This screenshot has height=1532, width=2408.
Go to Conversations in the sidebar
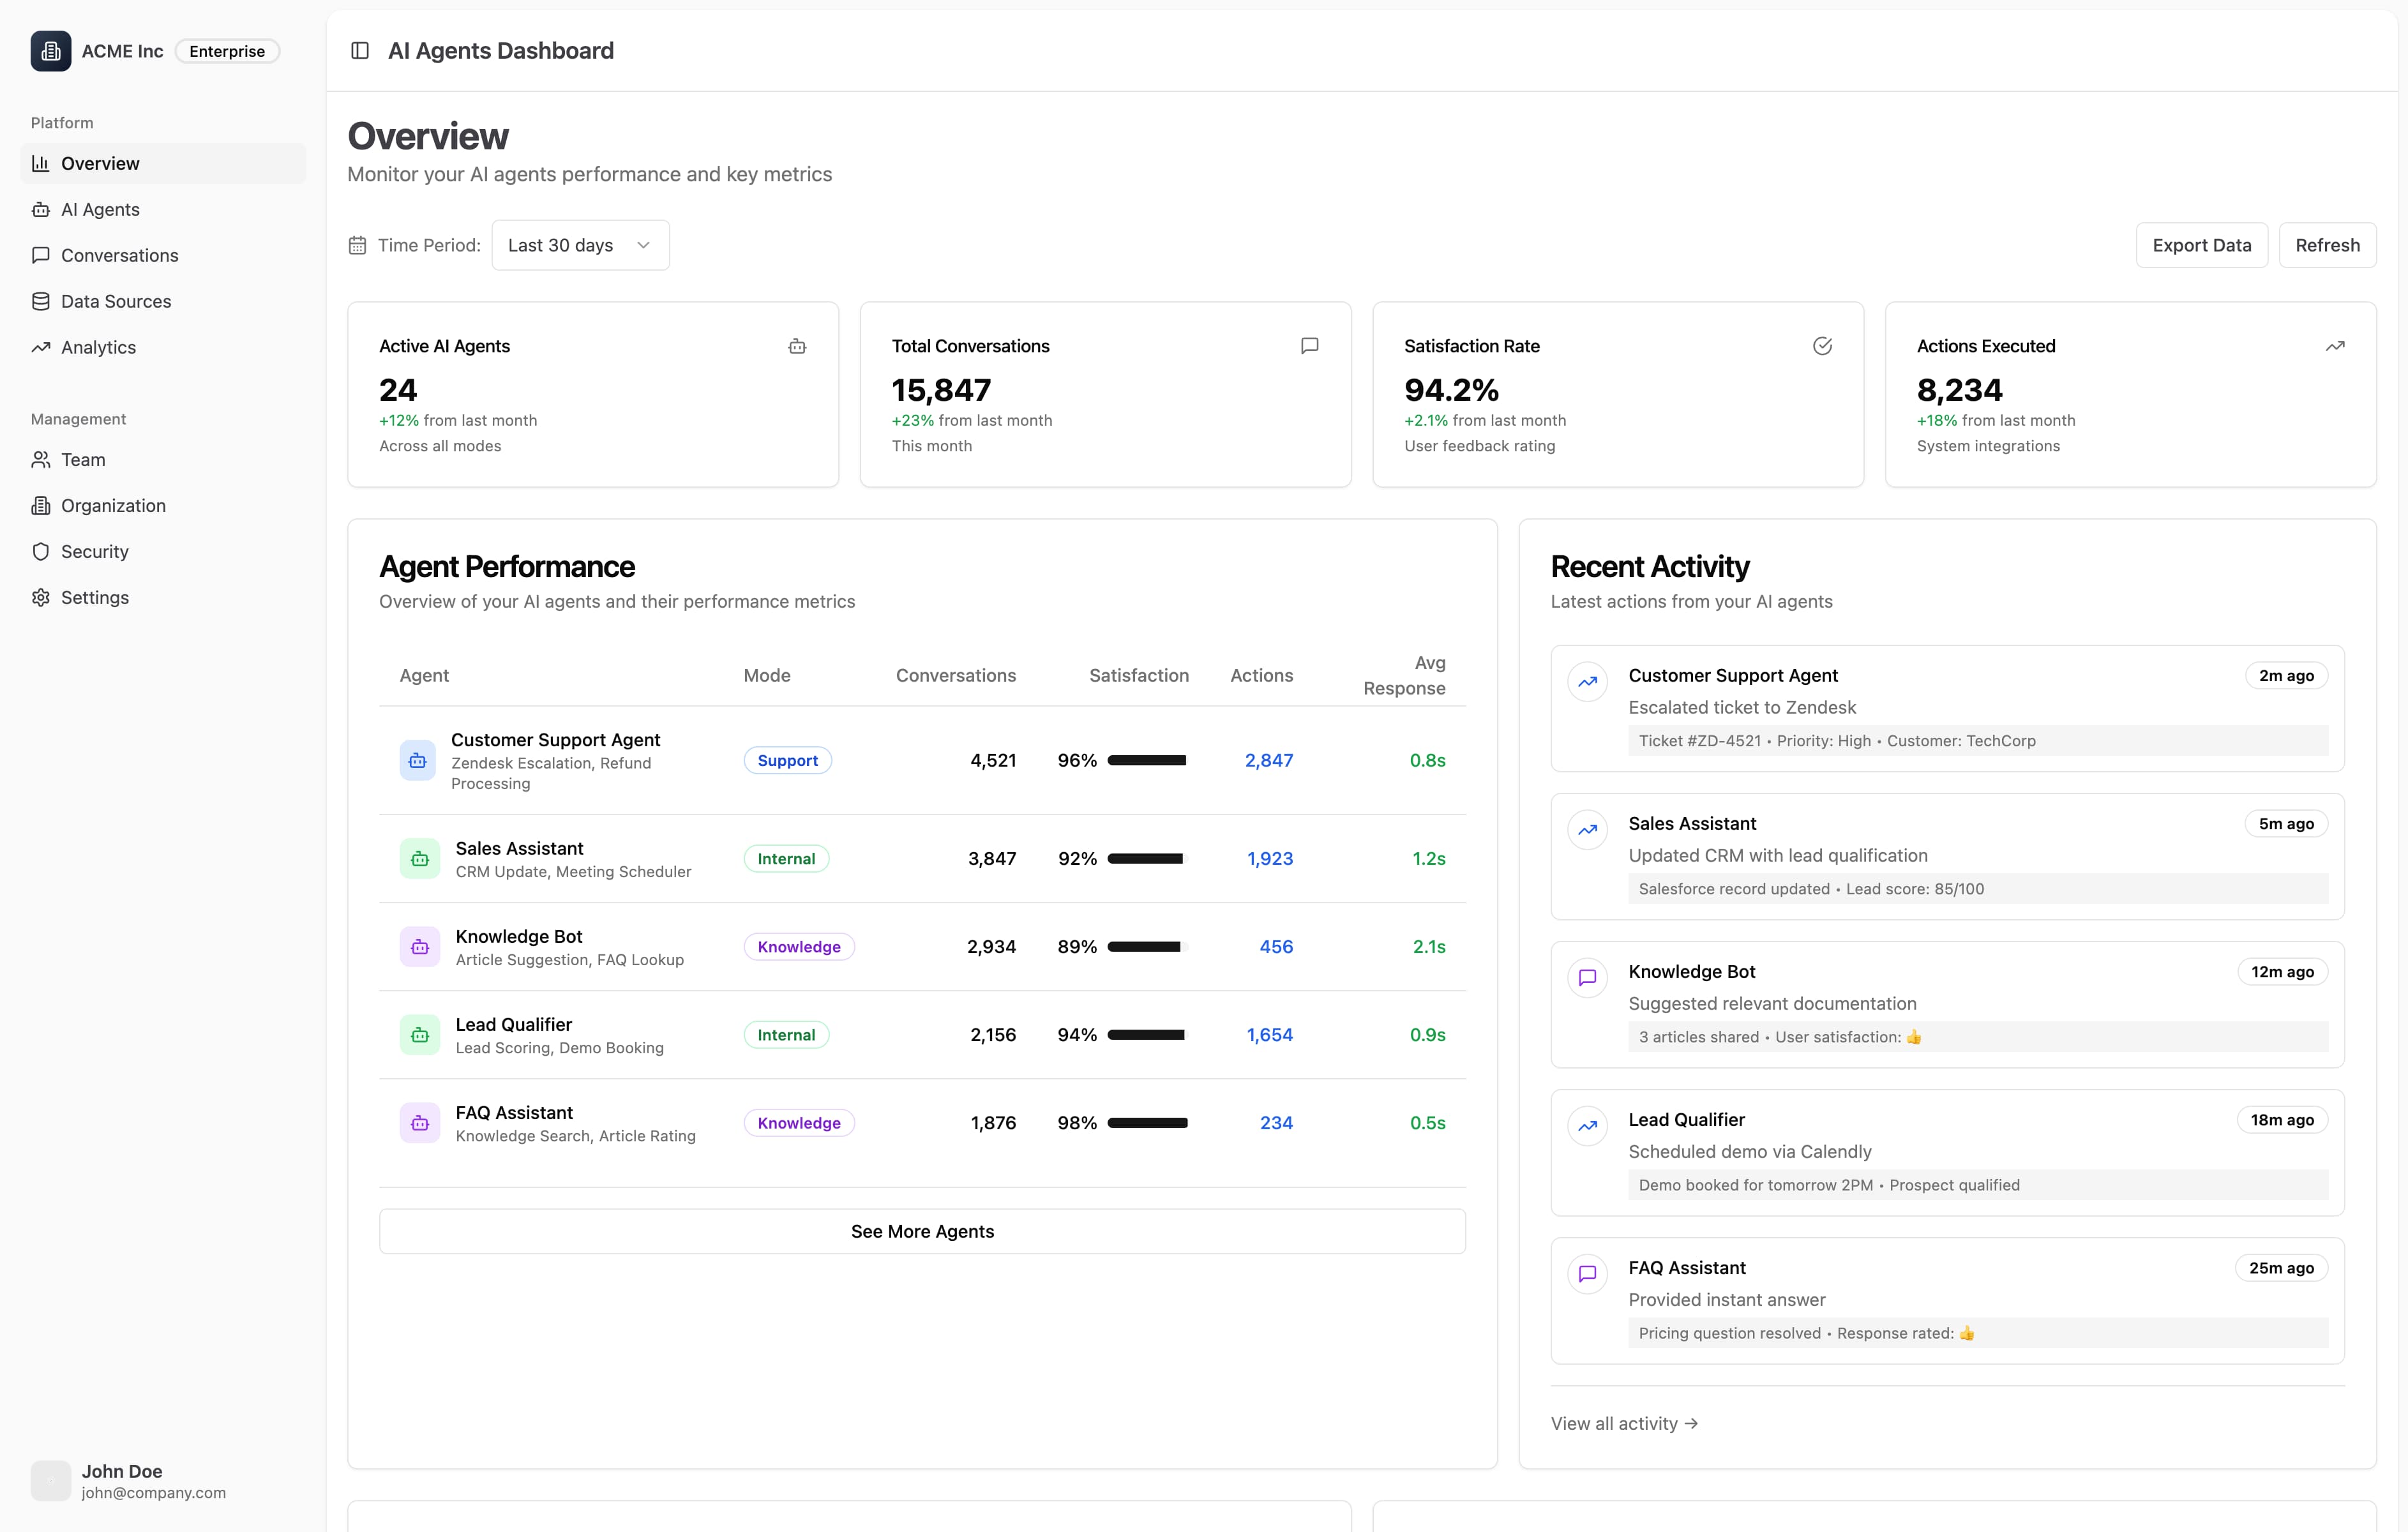[163, 255]
